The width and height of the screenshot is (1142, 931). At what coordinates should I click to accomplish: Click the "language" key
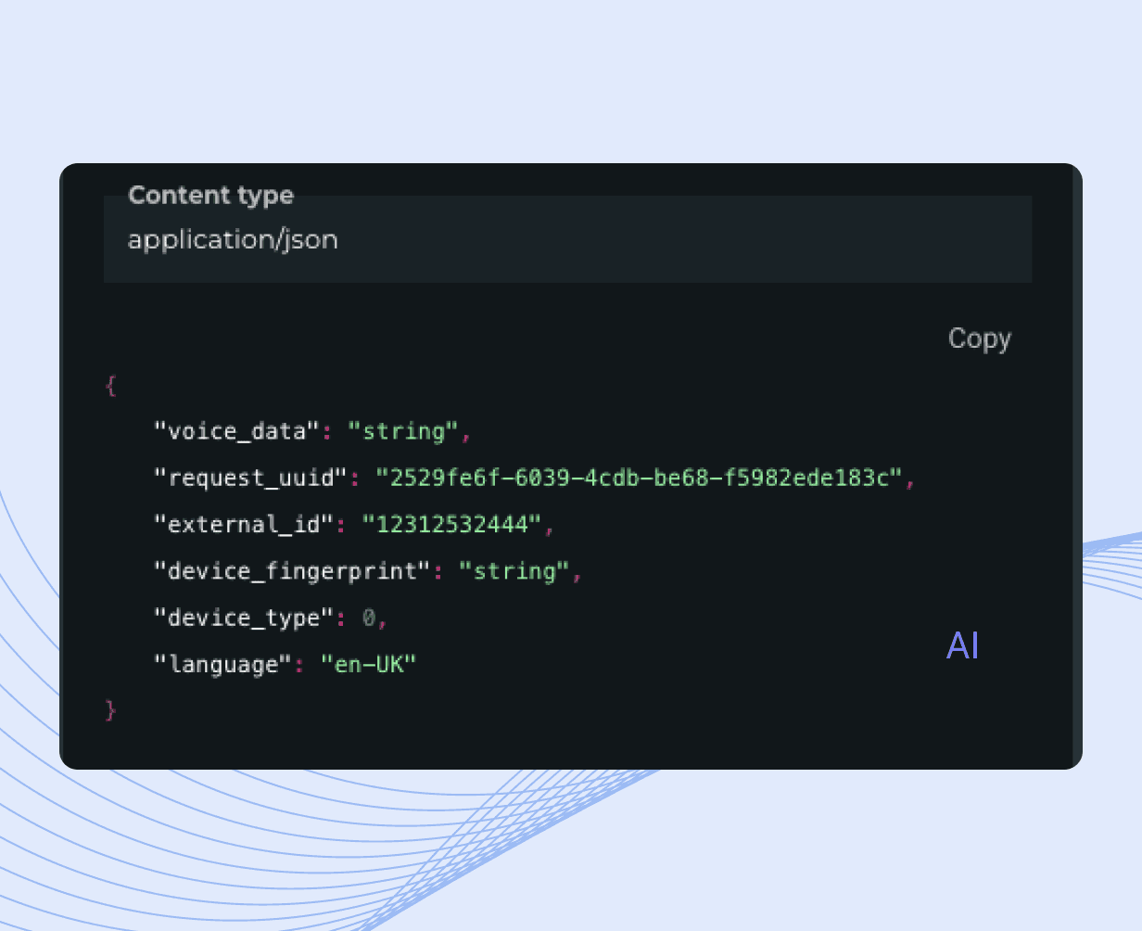222,664
